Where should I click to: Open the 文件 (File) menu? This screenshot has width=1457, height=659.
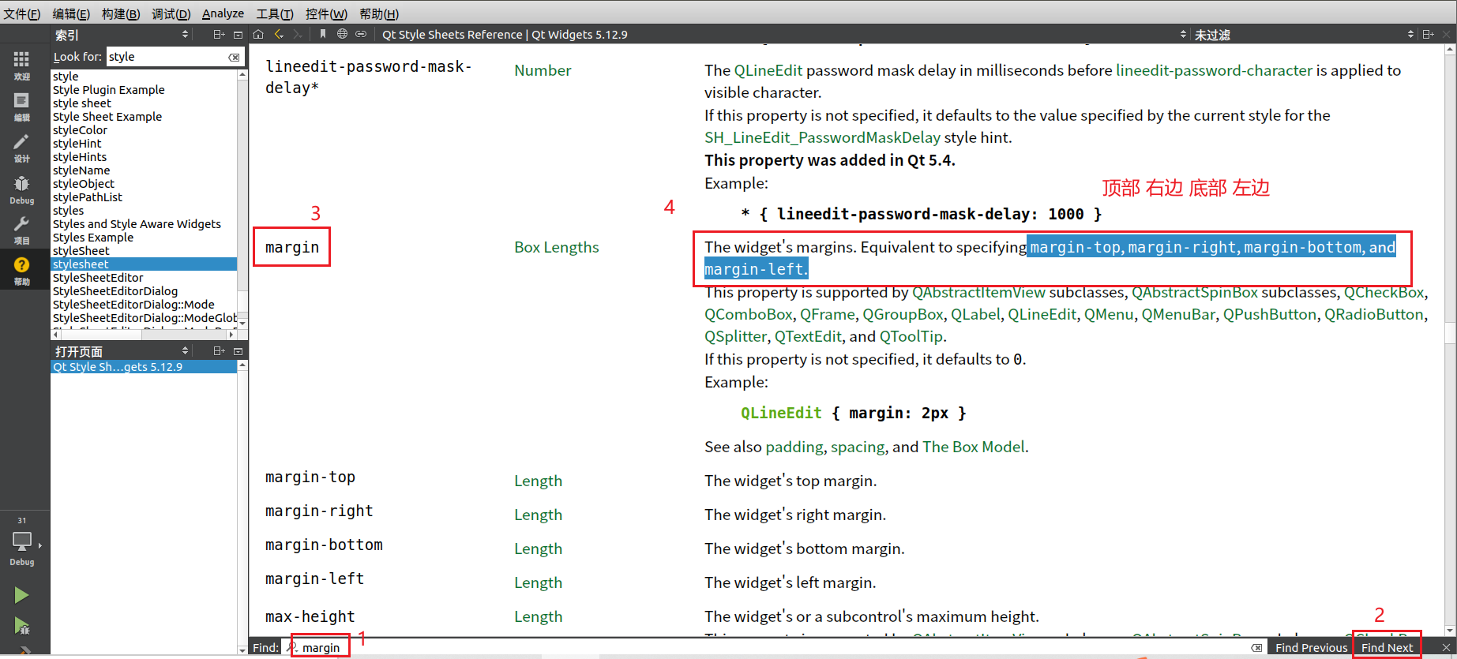click(21, 13)
